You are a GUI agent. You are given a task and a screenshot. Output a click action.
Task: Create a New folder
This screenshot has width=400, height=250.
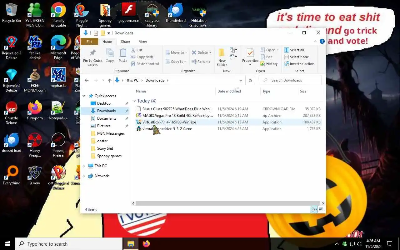point(222,57)
